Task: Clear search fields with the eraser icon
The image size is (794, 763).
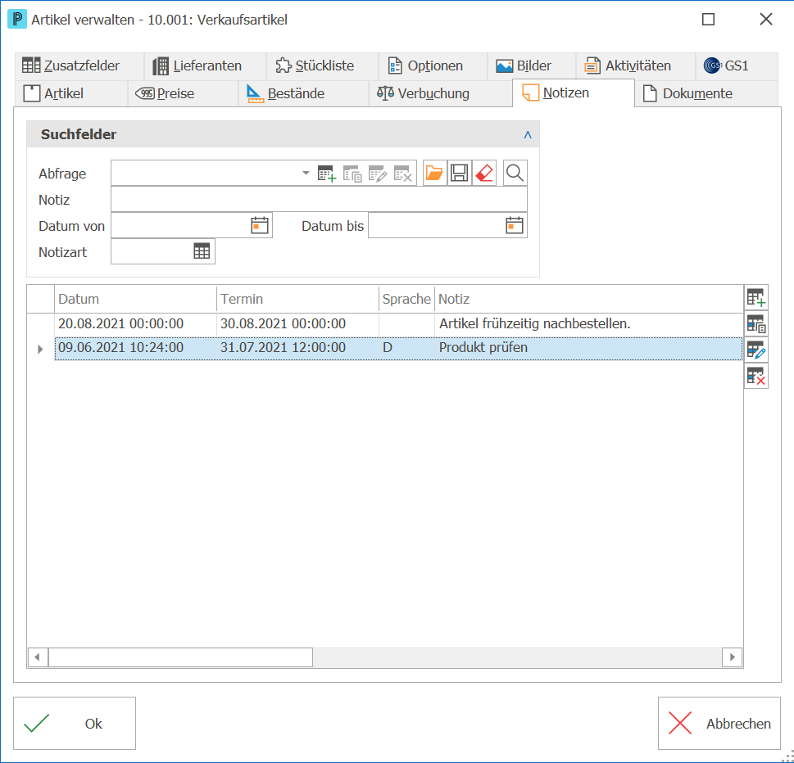Action: pos(484,173)
